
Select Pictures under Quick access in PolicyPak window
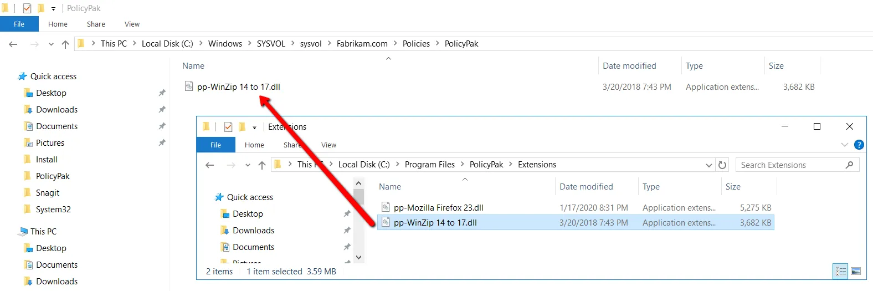pyautogui.click(x=50, y=143)
